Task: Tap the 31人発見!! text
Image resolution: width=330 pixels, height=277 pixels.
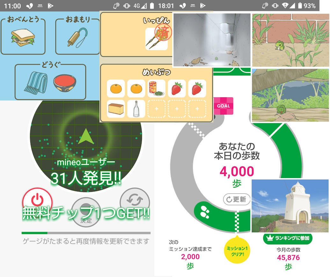Action: [x=86, y=179]
